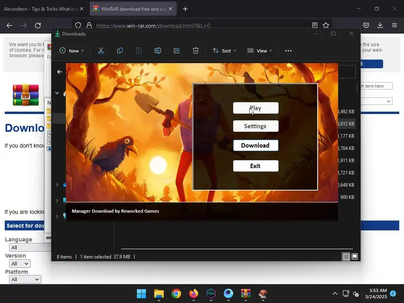Open a new browser tab
The height and width of the screenshot is (303, 404).
[185, 9]
